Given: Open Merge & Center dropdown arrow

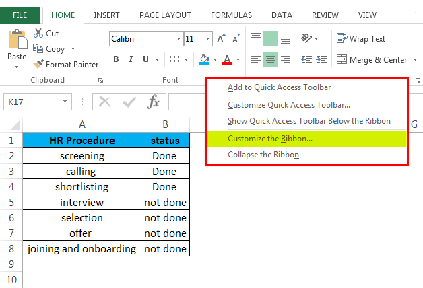Looking at the screenshot, I should (415, 59).
